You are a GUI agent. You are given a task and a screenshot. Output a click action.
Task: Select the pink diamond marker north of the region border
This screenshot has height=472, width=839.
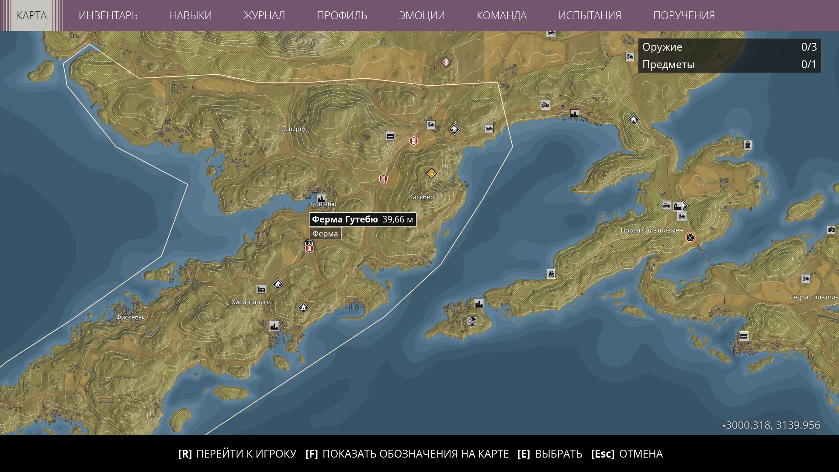coord(446,62)
